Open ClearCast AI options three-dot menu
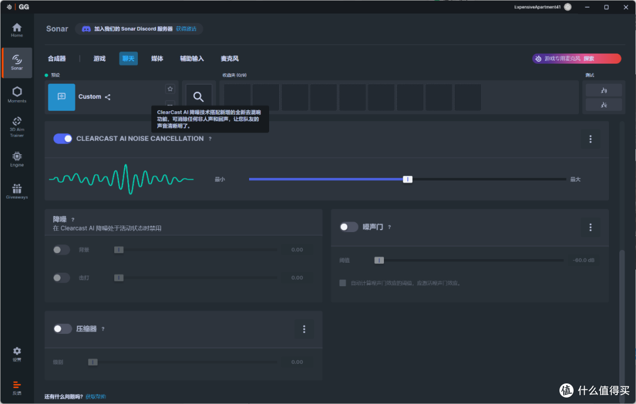 [590, 139]
